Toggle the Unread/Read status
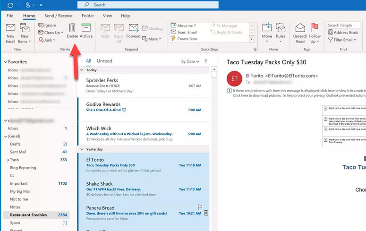The width and height of the screenshot is (366, 231). tap(300, 34)
